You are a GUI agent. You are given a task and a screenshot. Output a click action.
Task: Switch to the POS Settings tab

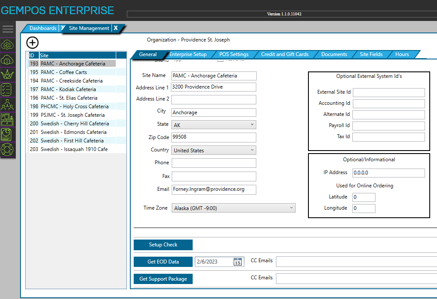coord(234,54)
